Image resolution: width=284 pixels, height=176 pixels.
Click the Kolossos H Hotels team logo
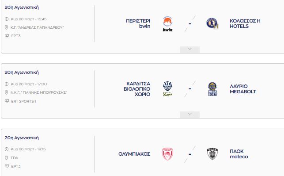point(212,23)
